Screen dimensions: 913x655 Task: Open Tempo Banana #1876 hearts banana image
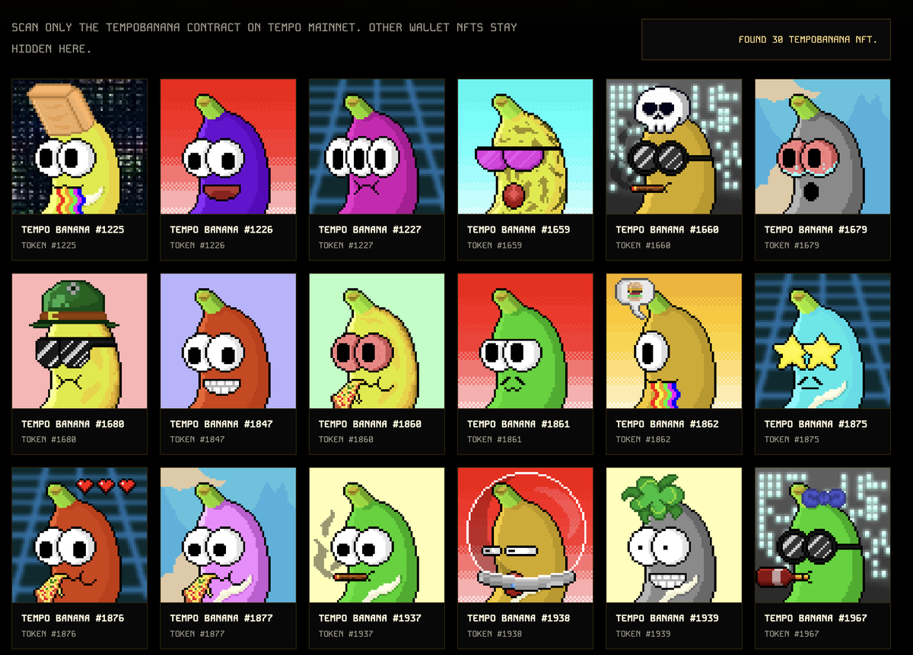coord(80,536)
